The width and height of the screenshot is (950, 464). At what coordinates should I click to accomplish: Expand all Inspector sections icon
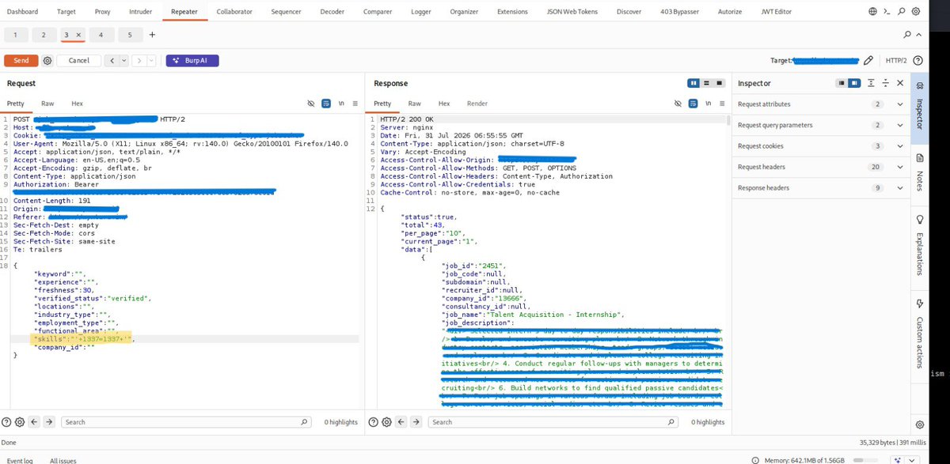pos(871,83)
